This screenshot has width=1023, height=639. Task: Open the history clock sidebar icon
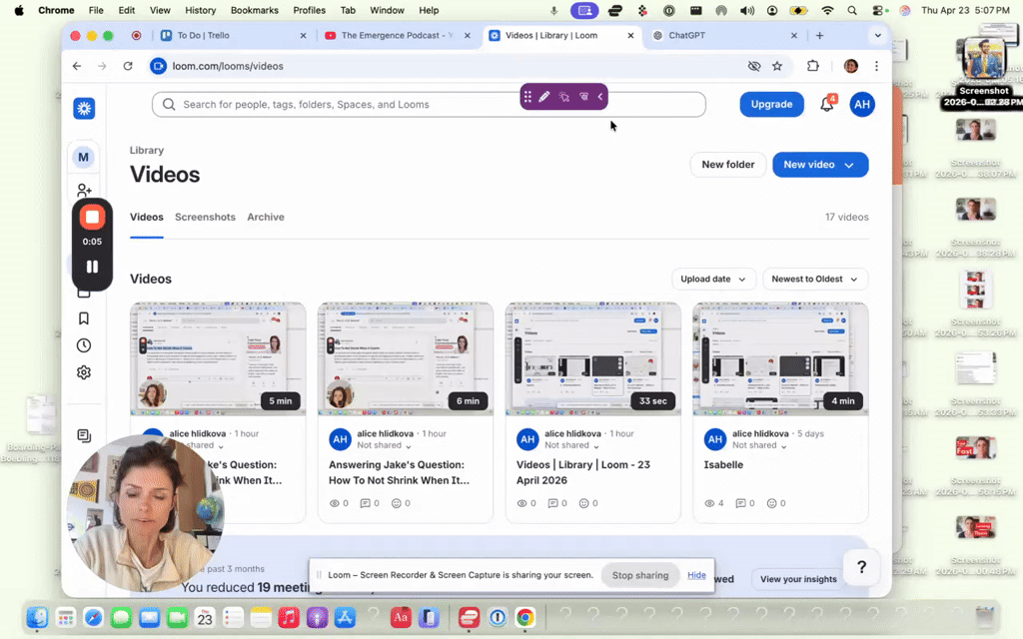[x=84, y=345]
